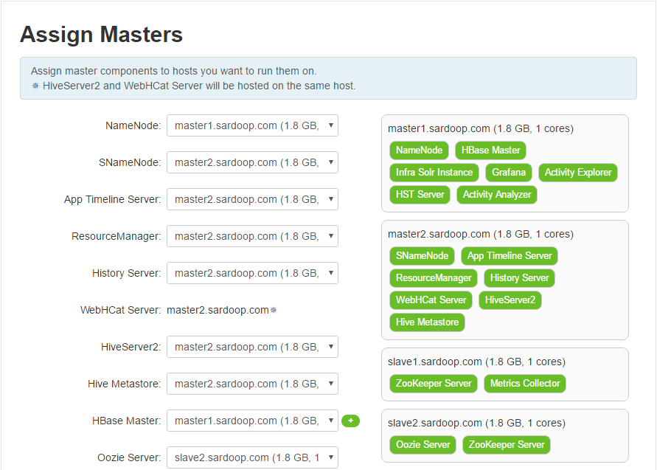Image resolution: width=657 pixels, height=470 pixels.
Task: Open the HiveServer2 host dropdown
Action: [252, 347]
